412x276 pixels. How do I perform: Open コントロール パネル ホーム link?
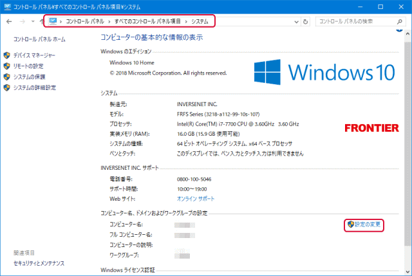tap(39, 39)
